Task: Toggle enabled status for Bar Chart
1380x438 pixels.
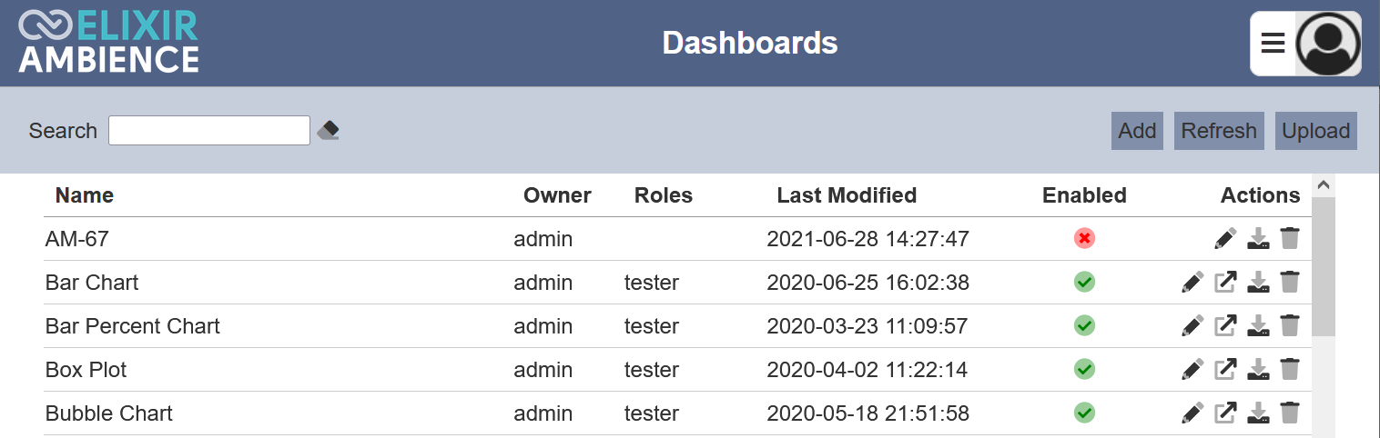Action: [x=1084, y=283]
